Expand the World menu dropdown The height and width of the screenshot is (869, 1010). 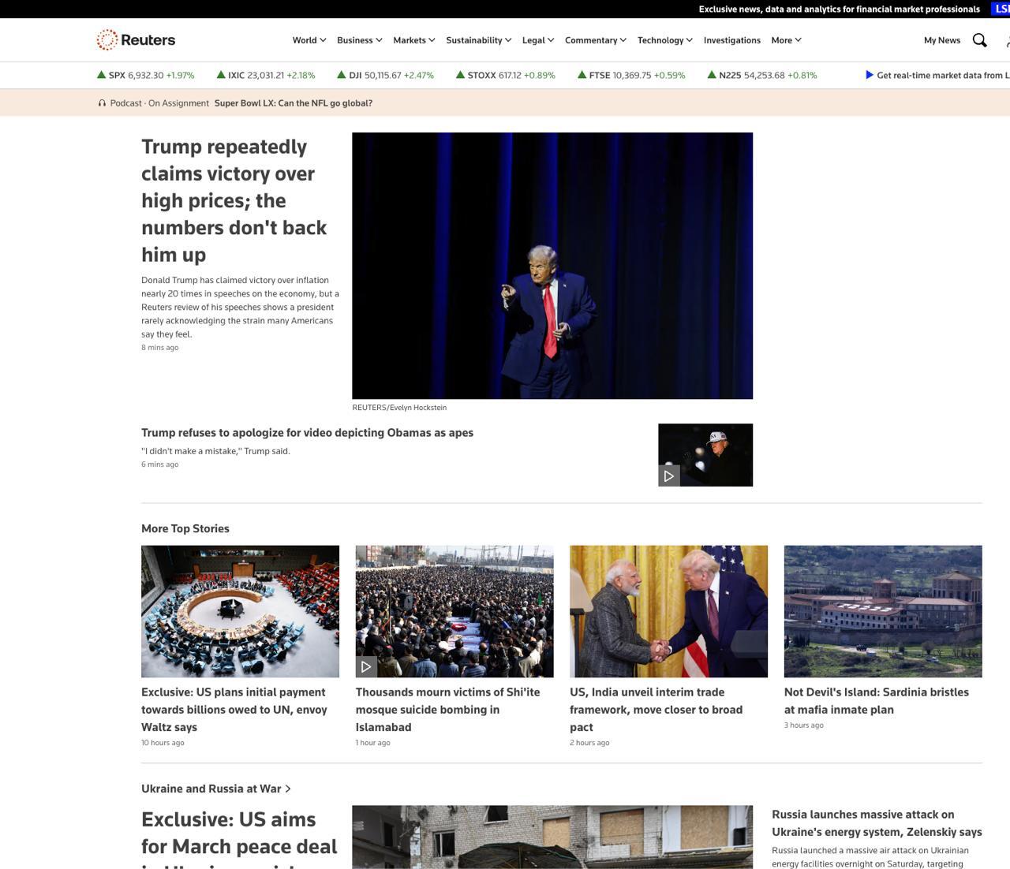click(309, 40)
